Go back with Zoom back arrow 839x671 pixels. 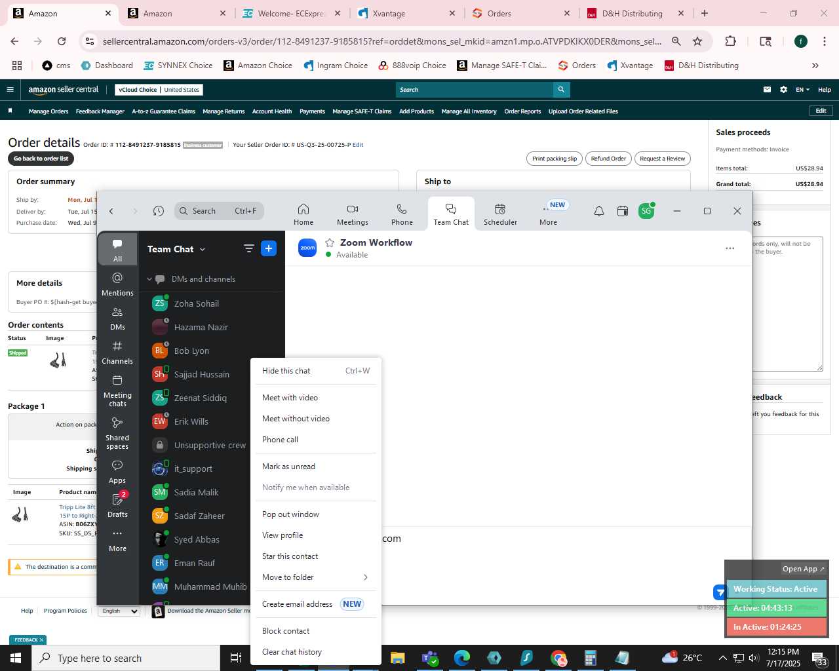tap(111, 211)
